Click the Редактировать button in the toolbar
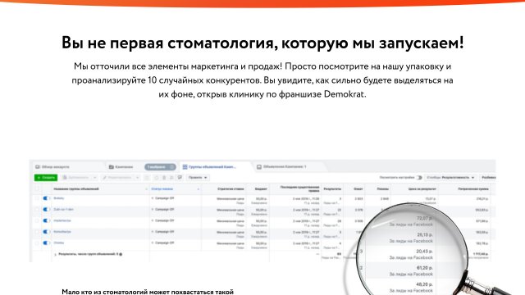This screenshot has width=525, height=295. click(117, 177)
